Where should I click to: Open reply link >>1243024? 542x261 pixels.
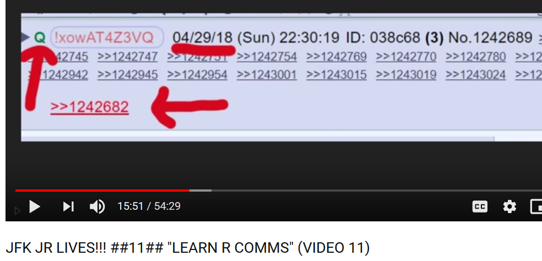476,75
